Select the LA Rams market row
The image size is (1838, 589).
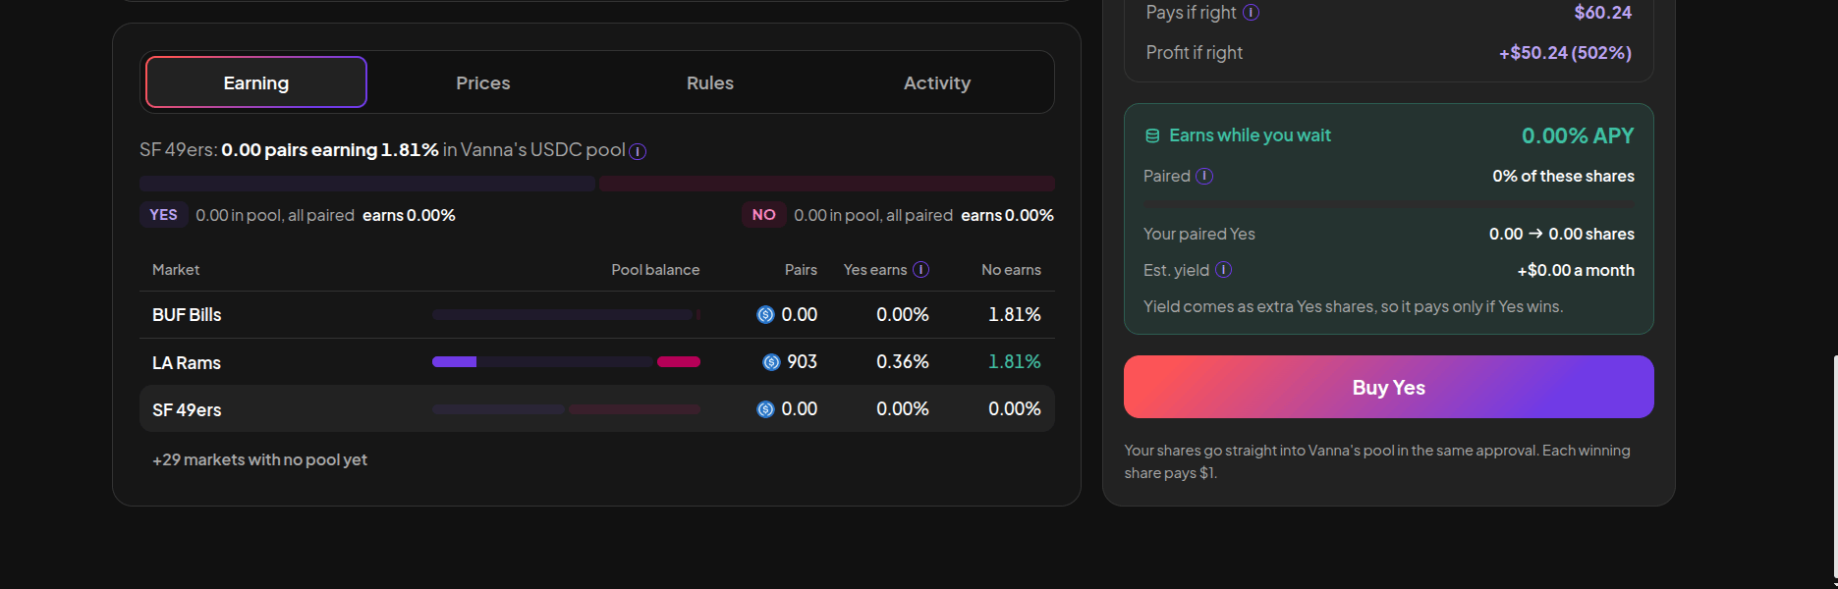(597, 362)
